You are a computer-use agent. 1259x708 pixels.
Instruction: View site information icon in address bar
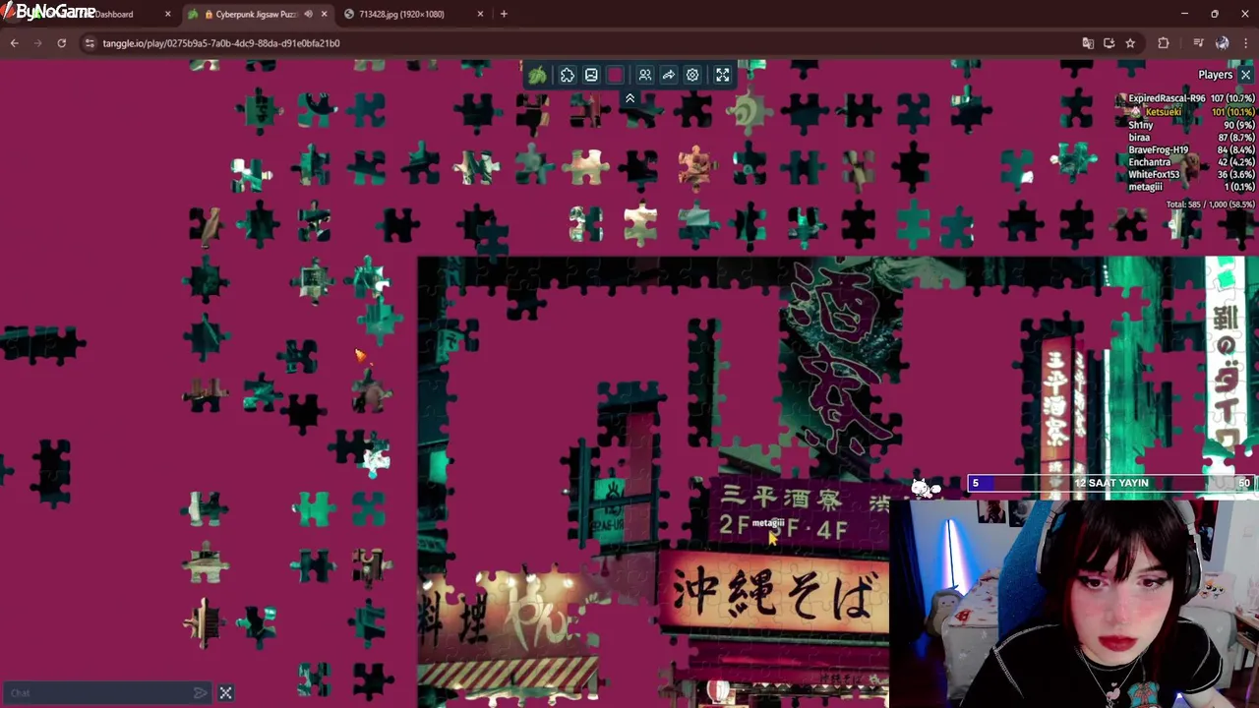pos(90,43)
